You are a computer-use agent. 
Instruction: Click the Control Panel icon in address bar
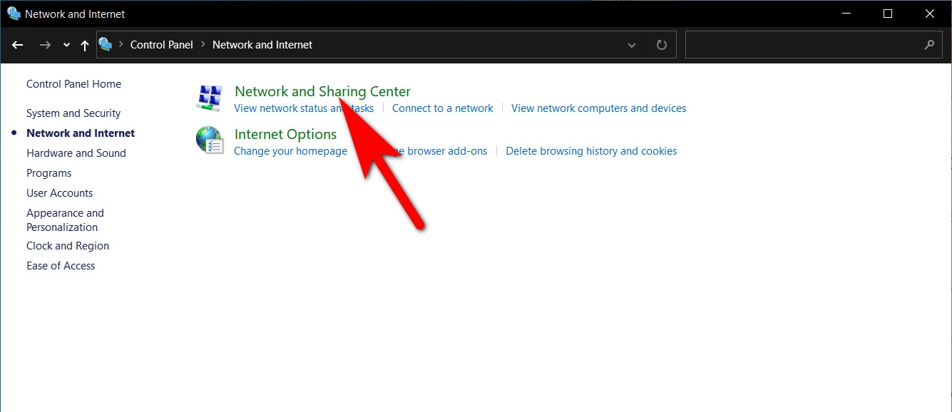[106, 44]
